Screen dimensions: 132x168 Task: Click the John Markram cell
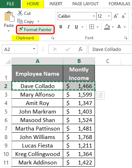tap(37, 111)
